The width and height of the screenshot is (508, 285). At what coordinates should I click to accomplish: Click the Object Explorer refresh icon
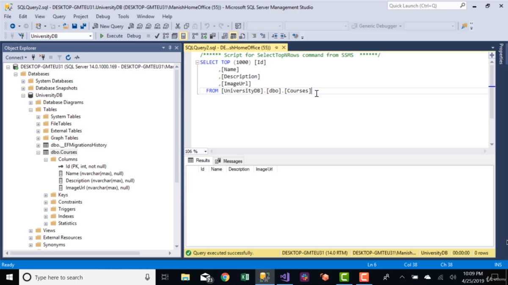pyautogui.click(x=68, y=57)
